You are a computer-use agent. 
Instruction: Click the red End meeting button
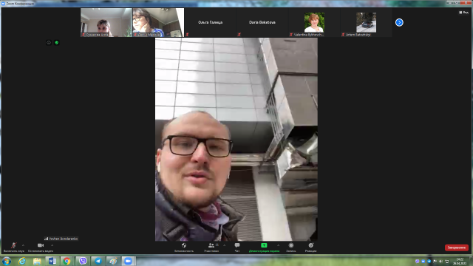click(457, 248)
